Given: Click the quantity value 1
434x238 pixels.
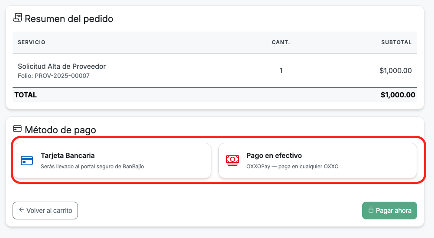Looking at the screenshot, I should coord(281,71).
